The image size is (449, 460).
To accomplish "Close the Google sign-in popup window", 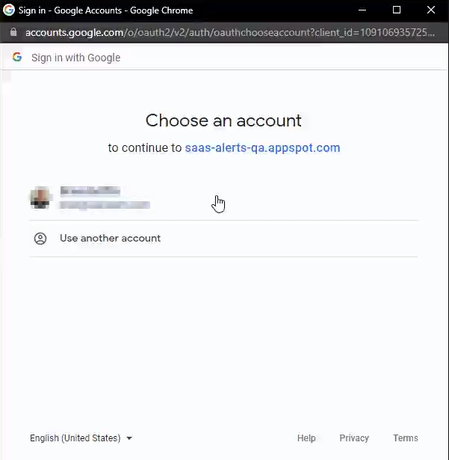I will tap(431, 10).
